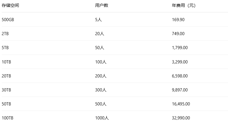
Task: Click the 500人 user count cell
Action: click(101, 104)
